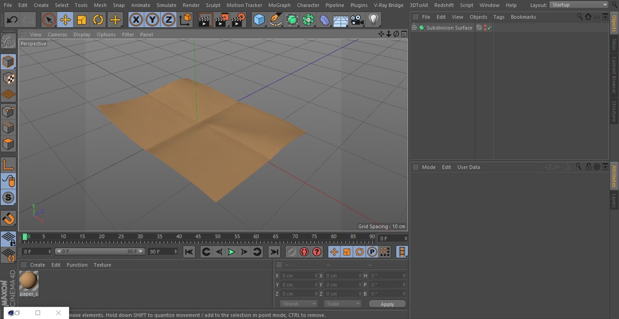The height and width of the screenshot is (319, 619).
Task: Go to end of animation
Action: point(274,252)
